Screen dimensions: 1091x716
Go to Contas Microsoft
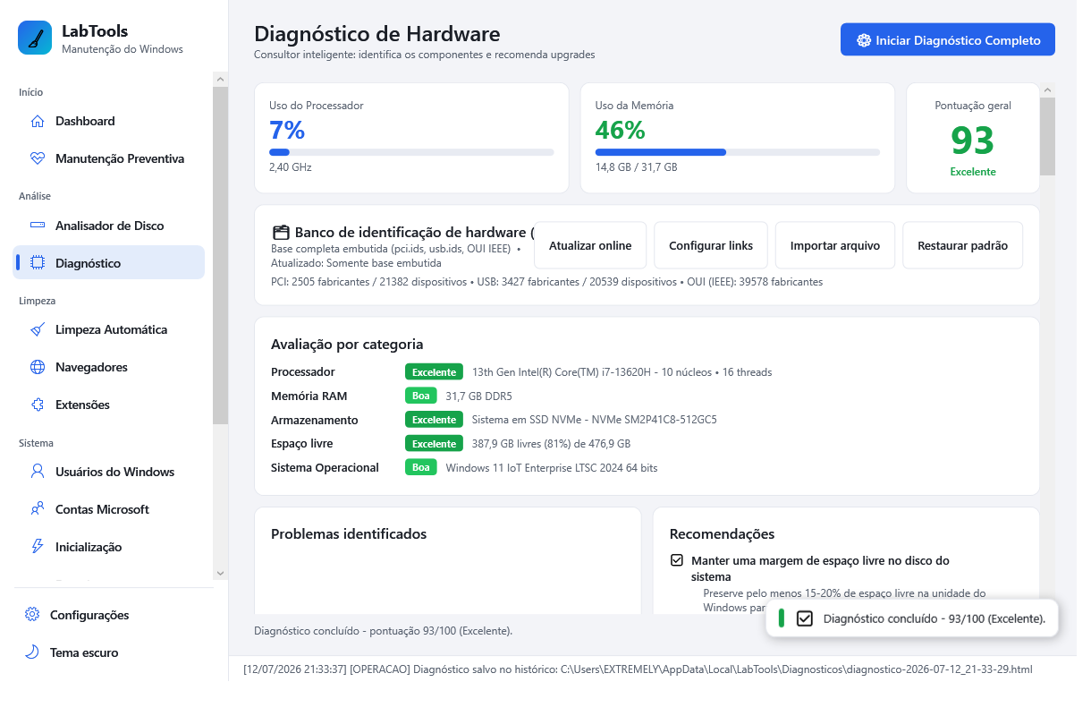pyautogui.click(x=109, y=509)
